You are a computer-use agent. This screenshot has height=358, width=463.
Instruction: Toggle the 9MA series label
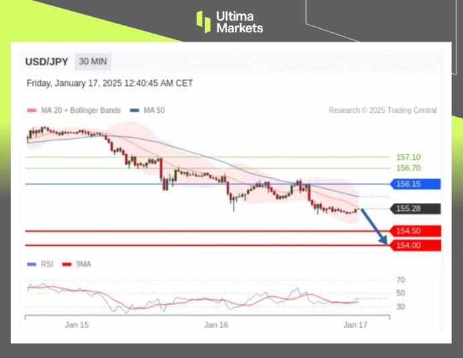pyautogui.click(x=83, y=264)
